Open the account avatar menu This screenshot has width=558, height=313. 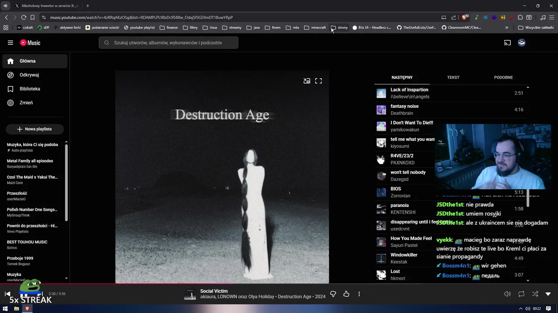click(521, 43)
